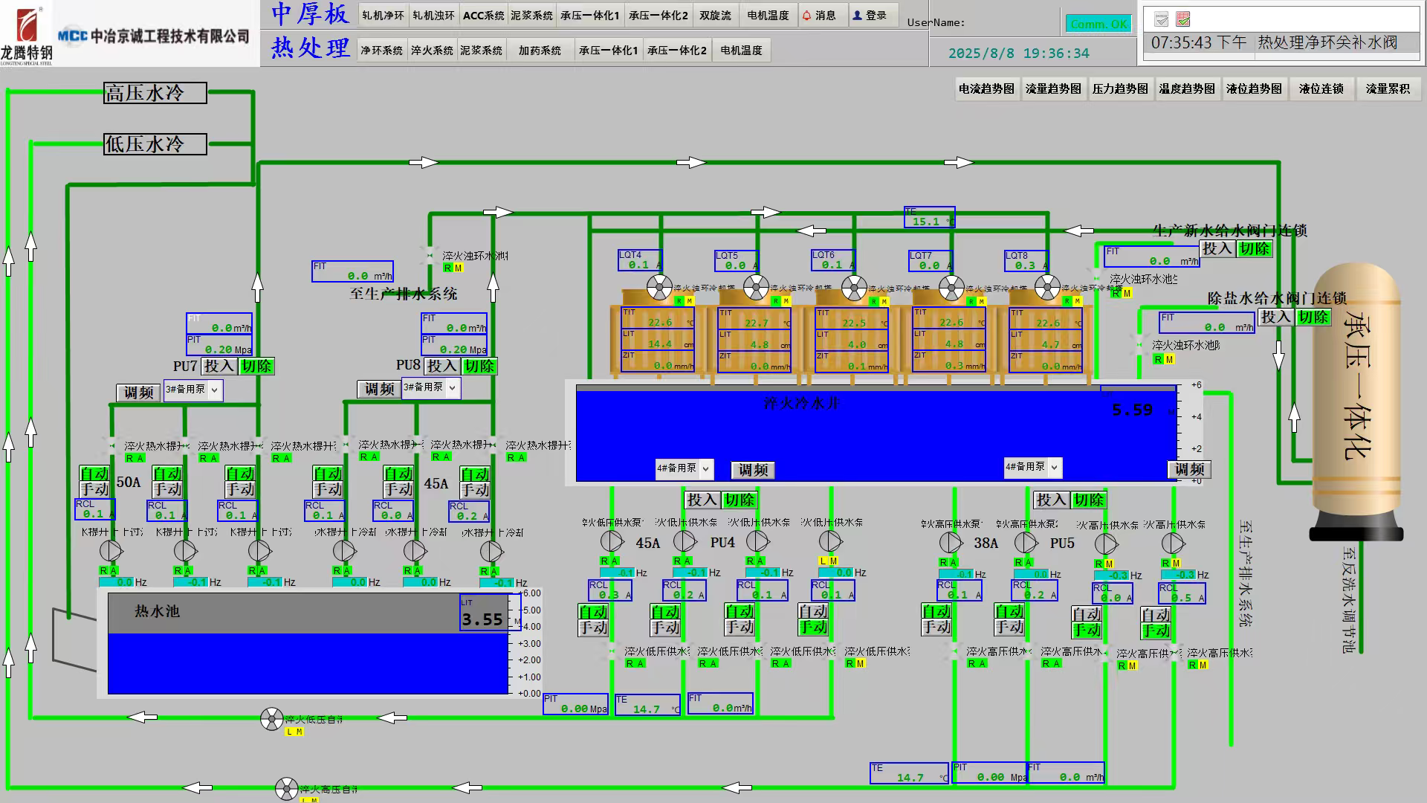This screenshot has height=803, width=1427.
Task: Click LQT4 0.1 A current value
Action: pos(640,260)
